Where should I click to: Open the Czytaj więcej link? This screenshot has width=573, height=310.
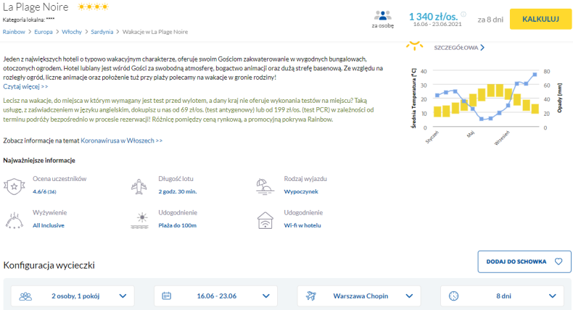[25, 85]
